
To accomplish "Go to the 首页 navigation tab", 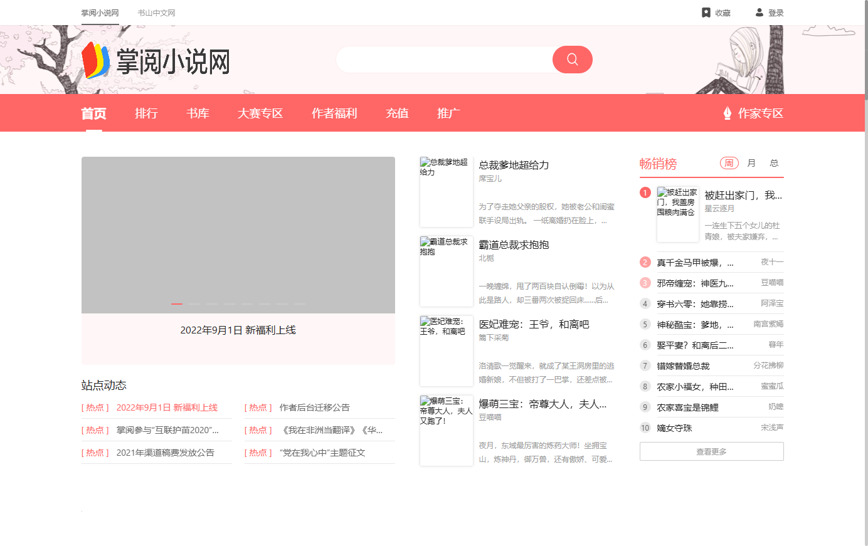I will point(94,113).
